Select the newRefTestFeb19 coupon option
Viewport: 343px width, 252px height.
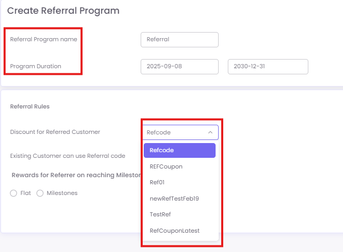(x=174, y=199)
